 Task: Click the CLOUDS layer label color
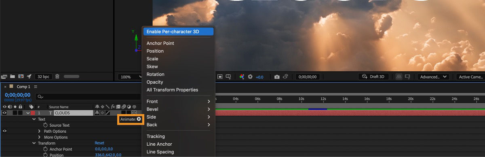33,113
